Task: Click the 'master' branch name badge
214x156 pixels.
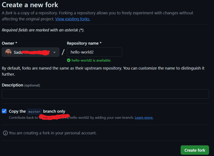Action: click(34, 112)
